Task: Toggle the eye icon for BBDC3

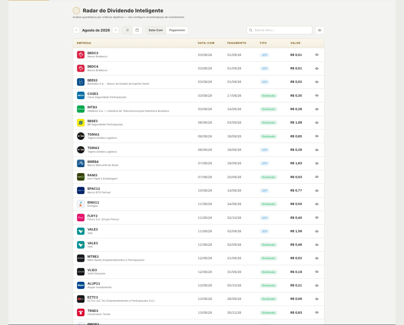Action: pyautogui.click(x=317, y=55)
